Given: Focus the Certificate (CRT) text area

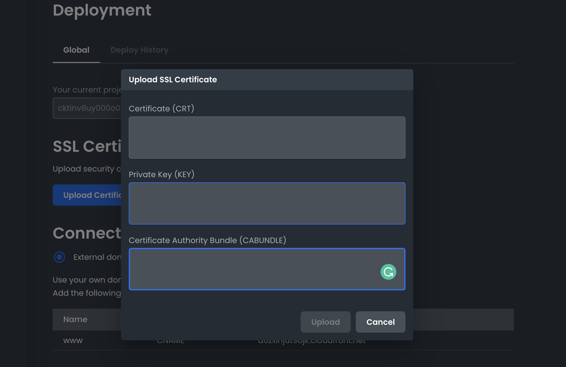Looking at the screenshot, I should (x=267, y=137).
